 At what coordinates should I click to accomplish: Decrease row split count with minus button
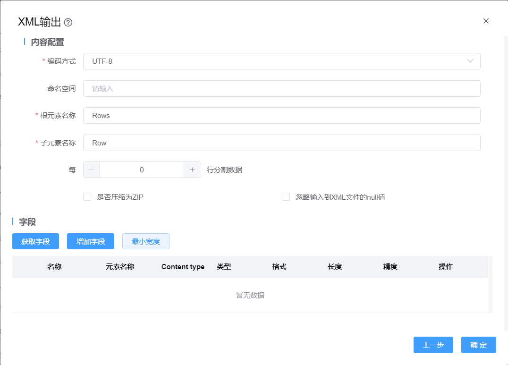coord(92,170)
